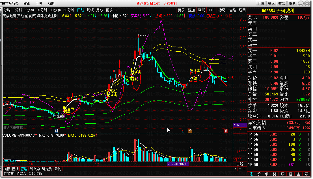
Task: Click 日线 label beside date axis
Action: click(240, 164)
